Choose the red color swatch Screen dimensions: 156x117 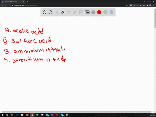pyautogui.click(x=99, y=12)
